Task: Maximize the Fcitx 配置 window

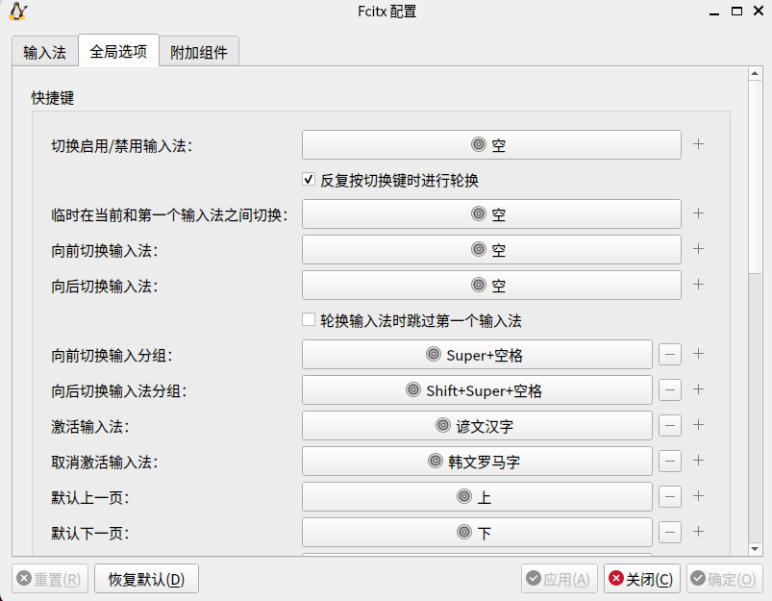Action: (736, 11)
